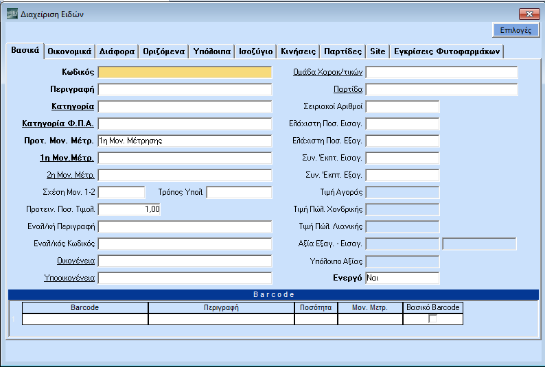Select row 1 marker in Barcode grid

pyautogui.click(x=14, y=319)
